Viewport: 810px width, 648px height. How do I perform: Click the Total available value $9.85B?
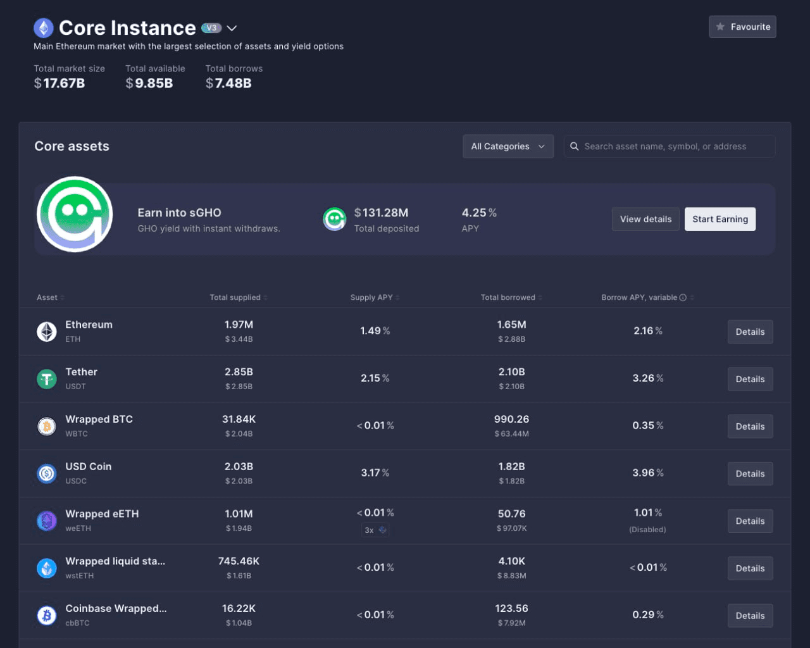[x=149, y=84]
